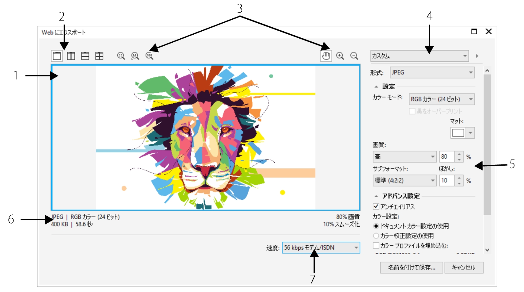This screenshot has height=292, width=524.
Task: Click the zoom in magnifier
Action: click(340, 56)
